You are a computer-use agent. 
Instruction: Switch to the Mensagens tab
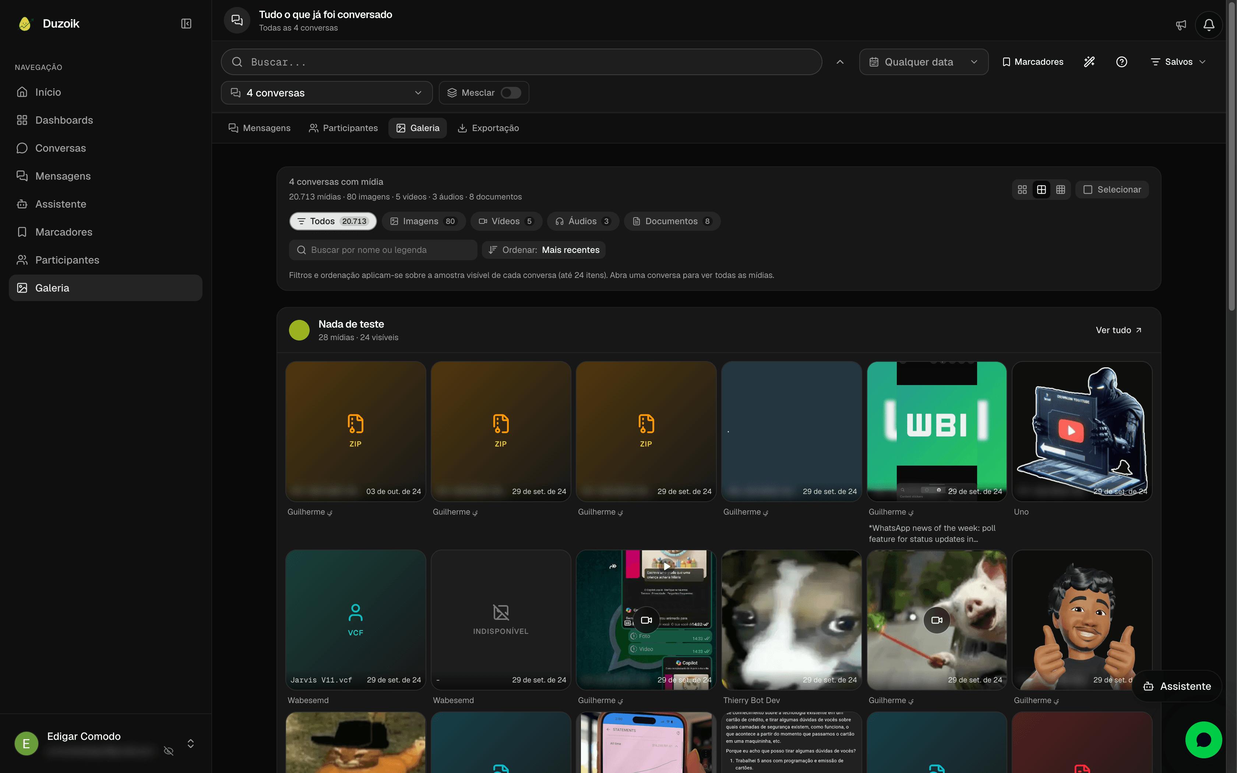[259, 128]
